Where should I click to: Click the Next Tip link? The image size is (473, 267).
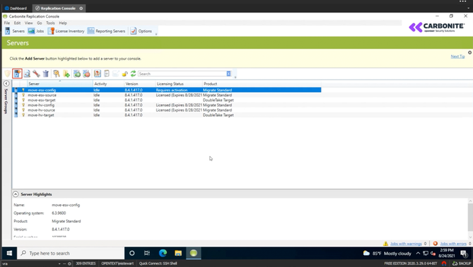click(x=458, y=56)
